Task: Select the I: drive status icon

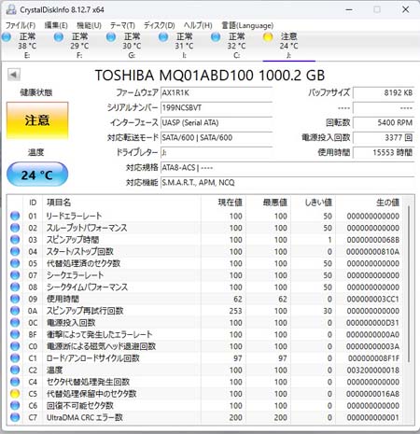Action: tap(163, 37)
